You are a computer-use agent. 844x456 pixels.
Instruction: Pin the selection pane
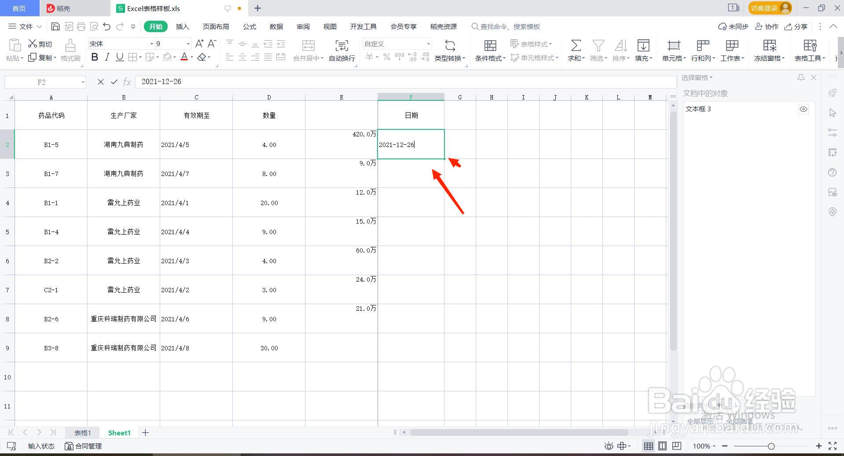[x=801, y=77]
